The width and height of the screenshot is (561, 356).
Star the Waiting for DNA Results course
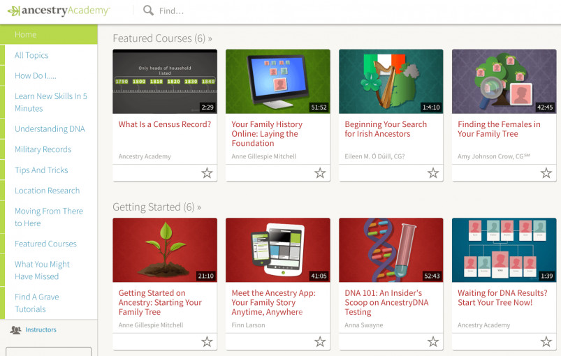pos(546,342)
